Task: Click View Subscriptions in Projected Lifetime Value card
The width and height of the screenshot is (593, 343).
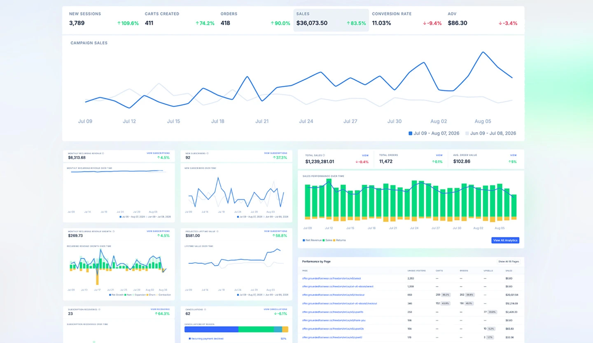Action: tap(276, 231)
